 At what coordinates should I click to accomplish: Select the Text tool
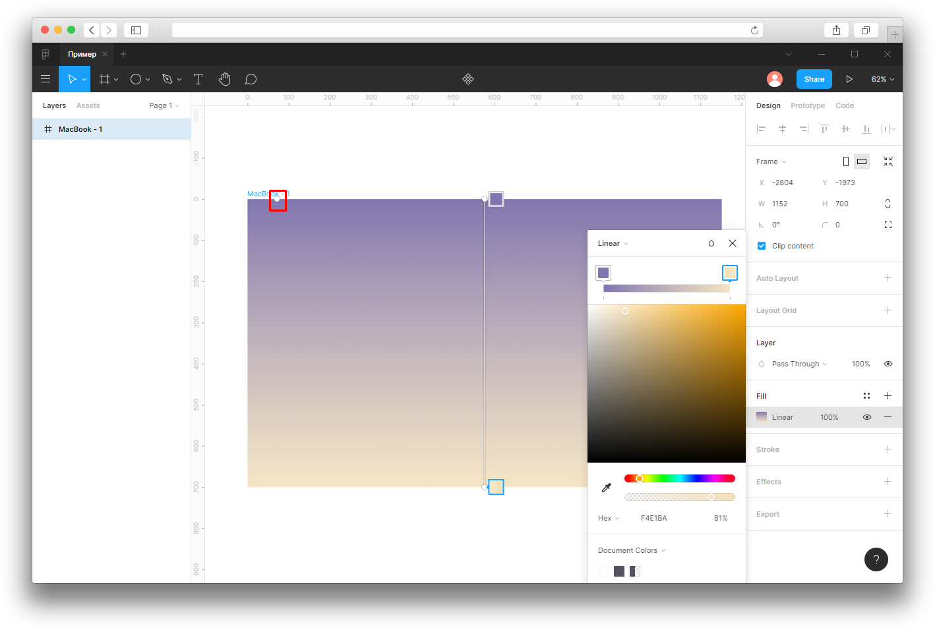(198, 79)
